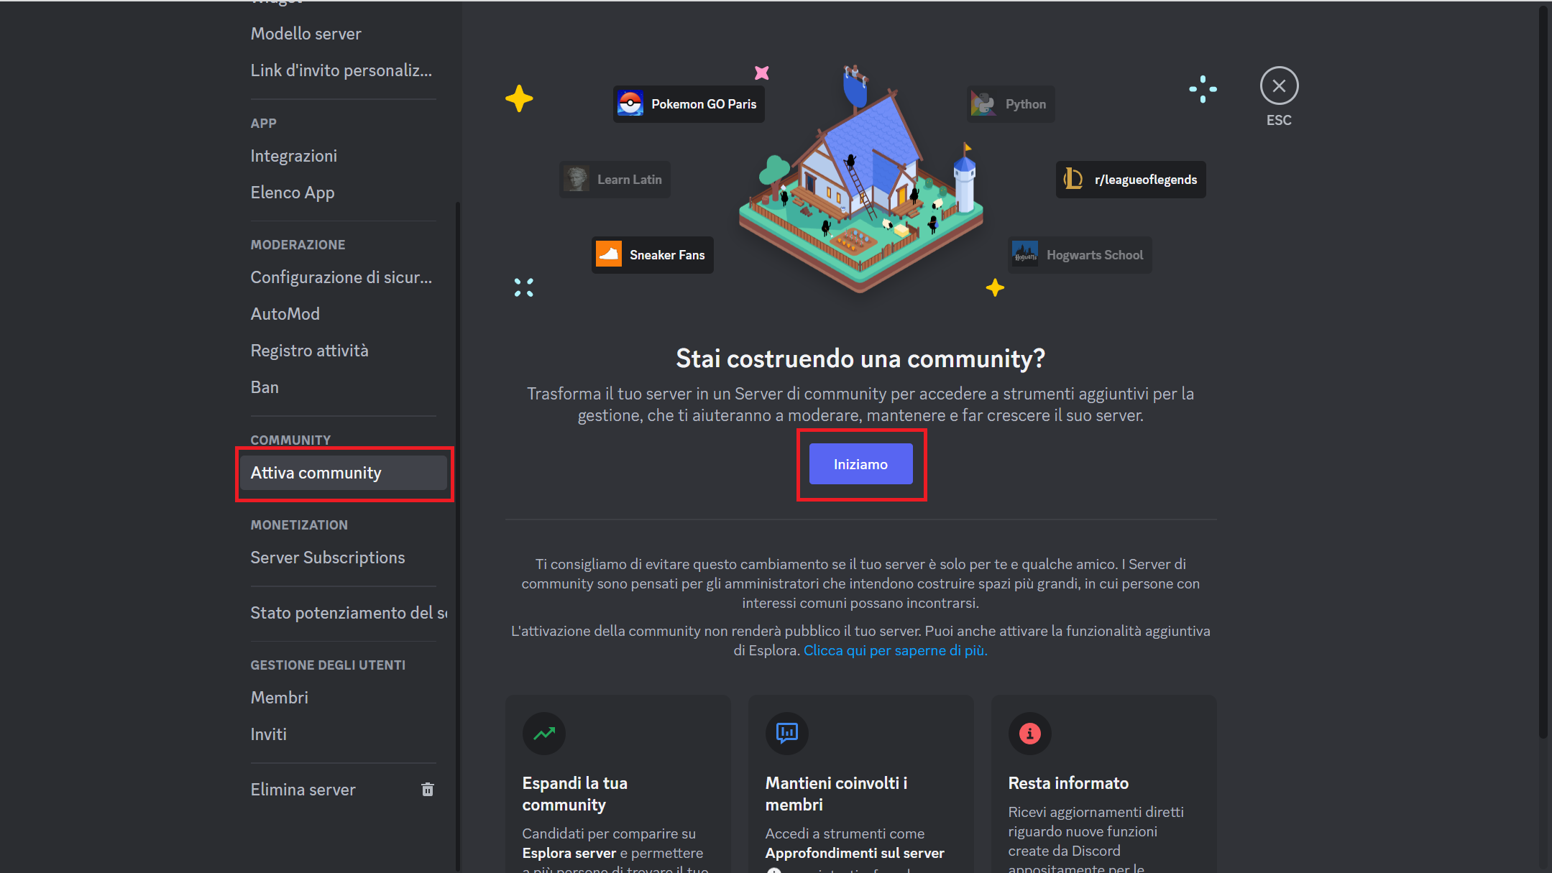1552x873 pixels.
Task: Click the Sneaker Fans shoe icon
Action: pyautogui.click(x=609, y=254)
